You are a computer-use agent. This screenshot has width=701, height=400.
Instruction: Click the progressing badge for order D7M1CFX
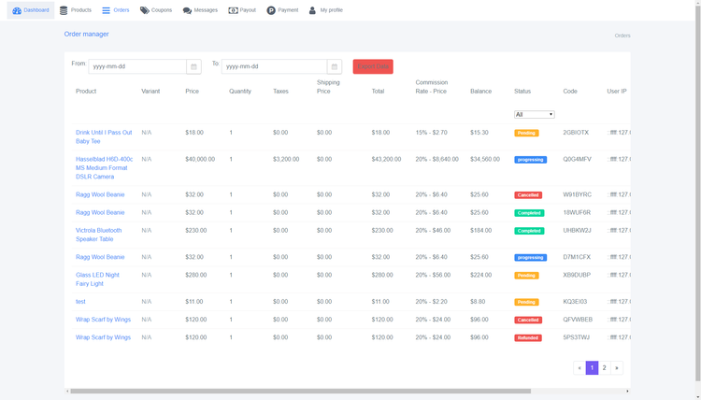pos(530,258)
